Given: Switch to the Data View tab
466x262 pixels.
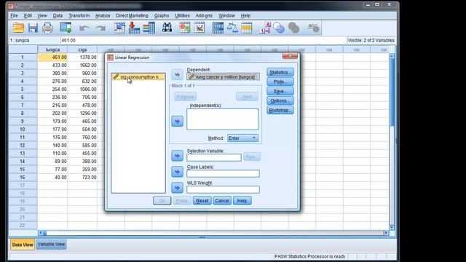Looking at the screenshot, I should pos(23,245).
